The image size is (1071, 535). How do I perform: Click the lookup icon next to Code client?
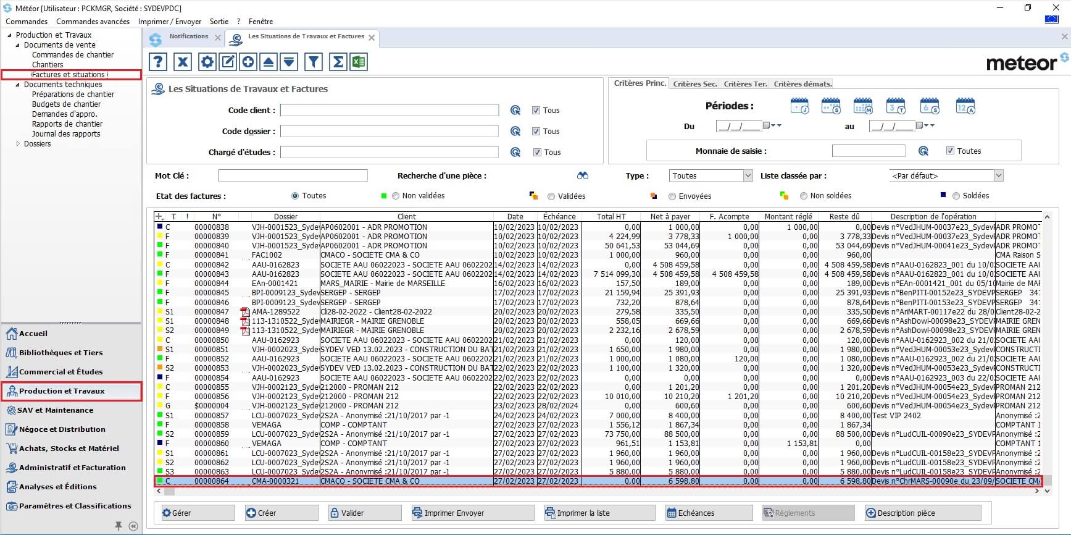(515, 111)
